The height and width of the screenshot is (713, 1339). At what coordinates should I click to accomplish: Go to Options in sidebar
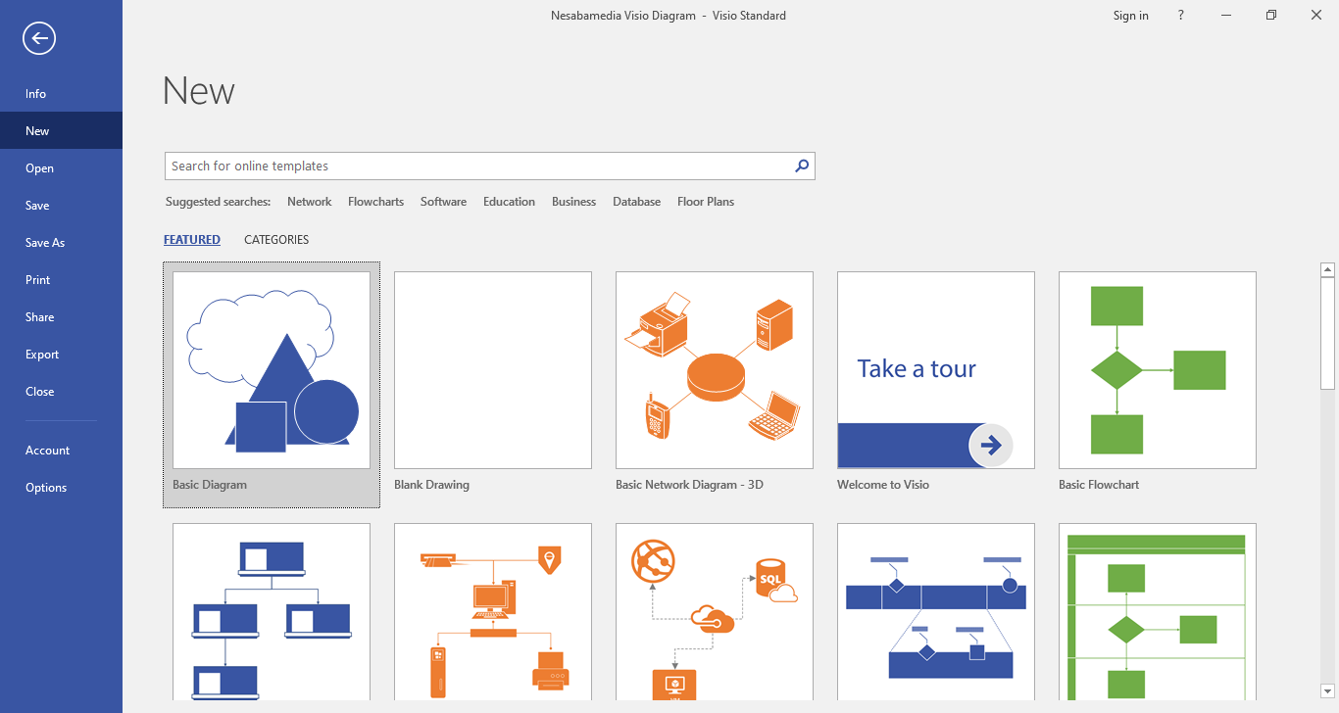[x=46, y=488]
